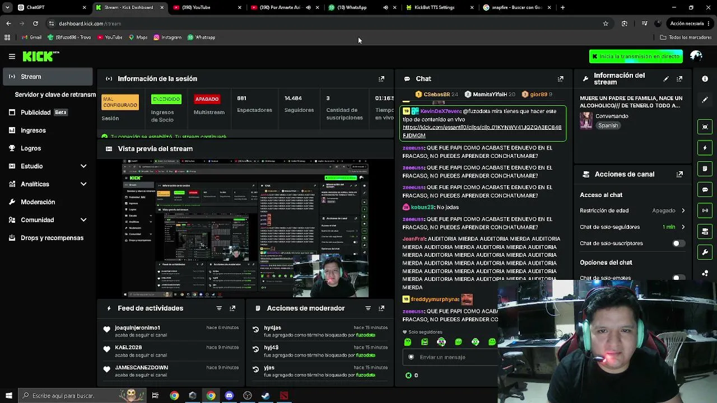Toggle the chat bubble widget icon
This screenshot has height=403, width=717.
click(x=705, y=190)
